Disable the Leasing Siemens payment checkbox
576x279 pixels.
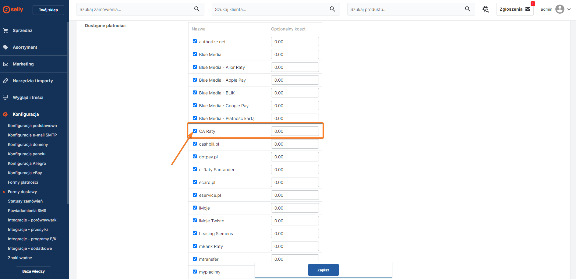pos(195,233)
